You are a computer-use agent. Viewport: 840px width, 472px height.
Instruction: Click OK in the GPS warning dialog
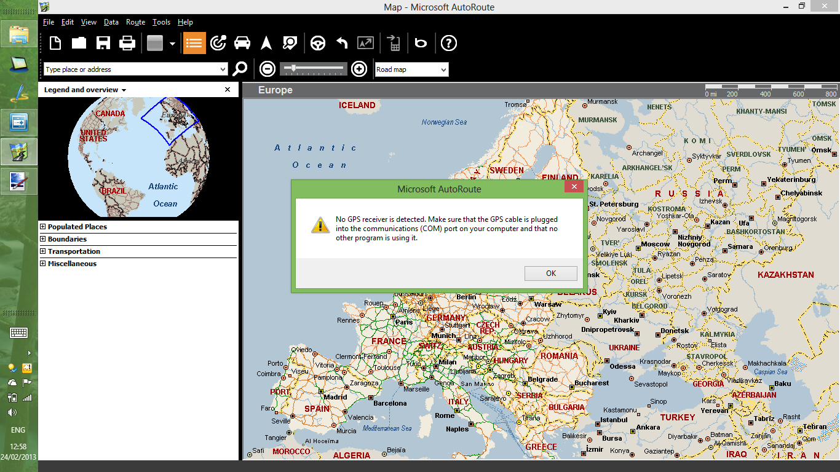(x=550, y=273)
